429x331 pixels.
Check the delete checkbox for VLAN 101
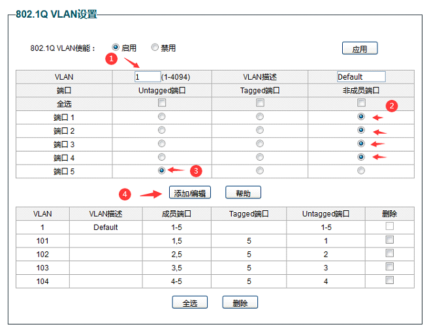390,240
